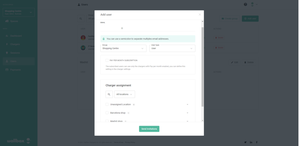This screenshot has height=146, width=300.
Task: Close the Add user dialog
Action: click(x=200, y=15)
